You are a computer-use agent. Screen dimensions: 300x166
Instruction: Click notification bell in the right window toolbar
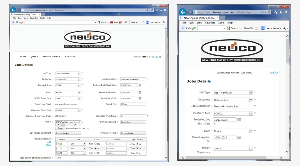(257, 28)
